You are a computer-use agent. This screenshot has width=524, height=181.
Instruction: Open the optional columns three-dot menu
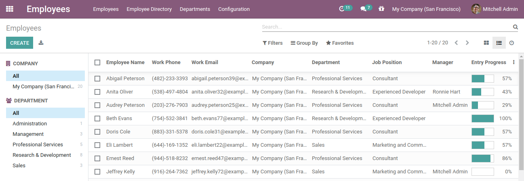click(514, 62)
